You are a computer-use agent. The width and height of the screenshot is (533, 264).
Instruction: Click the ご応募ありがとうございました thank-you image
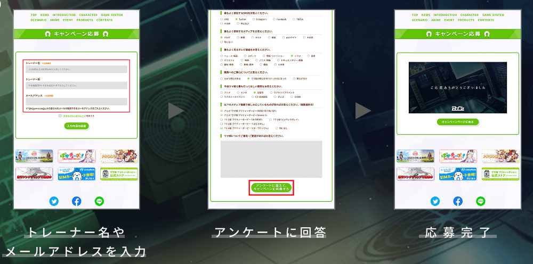pyautogui.click(x=458, y=87)
